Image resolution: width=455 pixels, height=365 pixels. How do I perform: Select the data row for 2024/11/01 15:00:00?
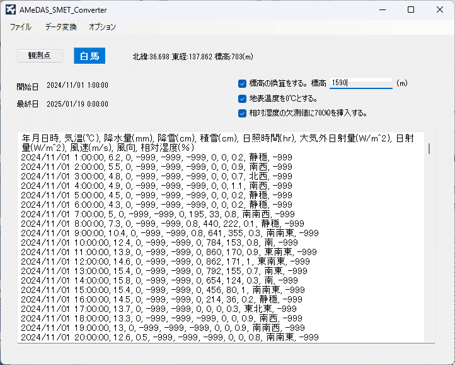coord(163,290)
